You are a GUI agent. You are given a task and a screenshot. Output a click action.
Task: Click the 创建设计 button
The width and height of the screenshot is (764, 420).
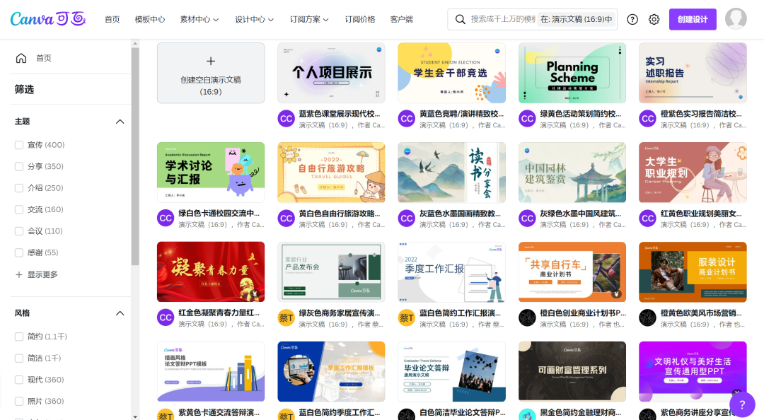pyautogui.click(x=693, y=20)
